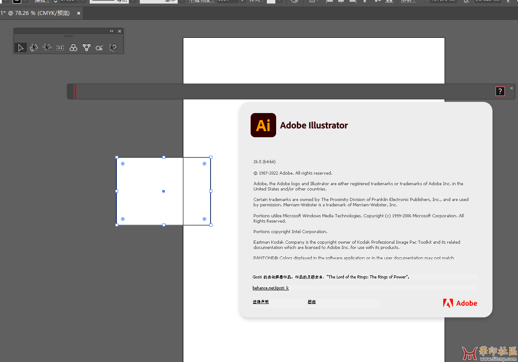518x362 pixels.
Task: Click the dashed-rectangle marquee tool icon
Action: (60, 48)
